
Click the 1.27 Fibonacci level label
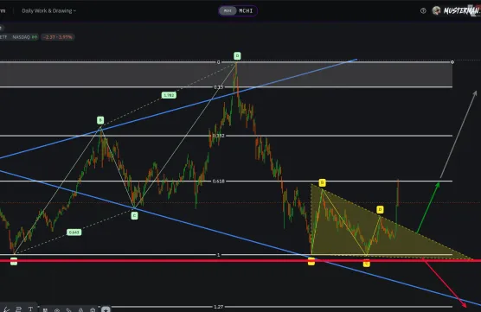point(218,307)
